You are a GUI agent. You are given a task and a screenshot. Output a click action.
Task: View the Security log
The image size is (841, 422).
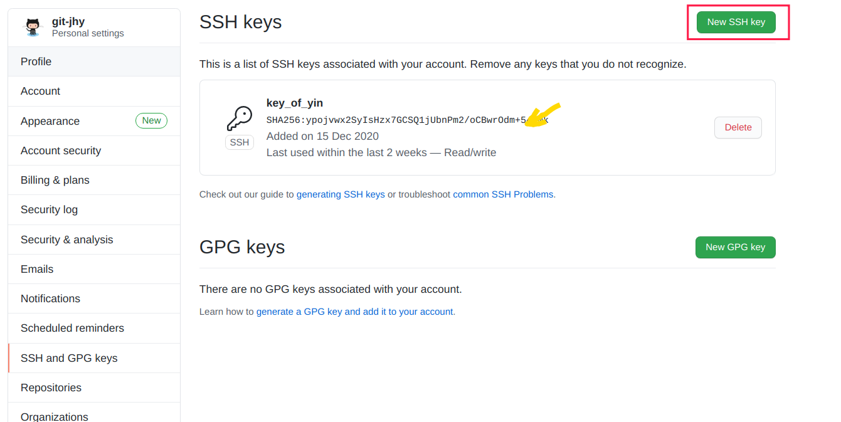click(x=94, y=209)
